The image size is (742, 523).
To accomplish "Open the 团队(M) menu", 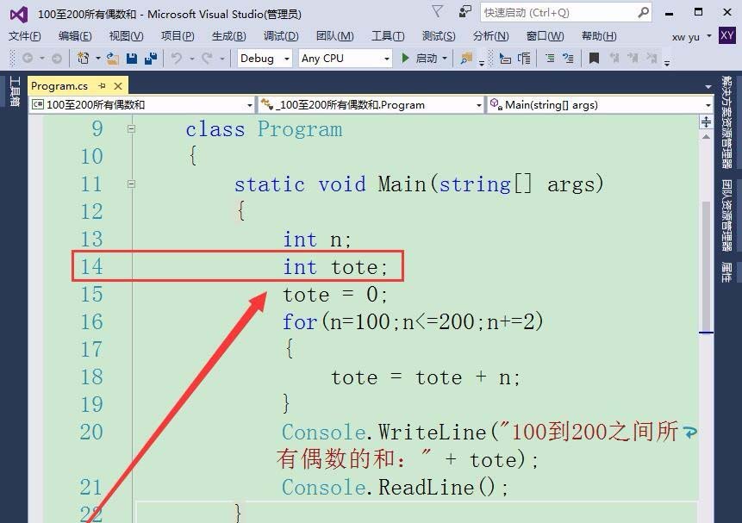I will point(335,36).
